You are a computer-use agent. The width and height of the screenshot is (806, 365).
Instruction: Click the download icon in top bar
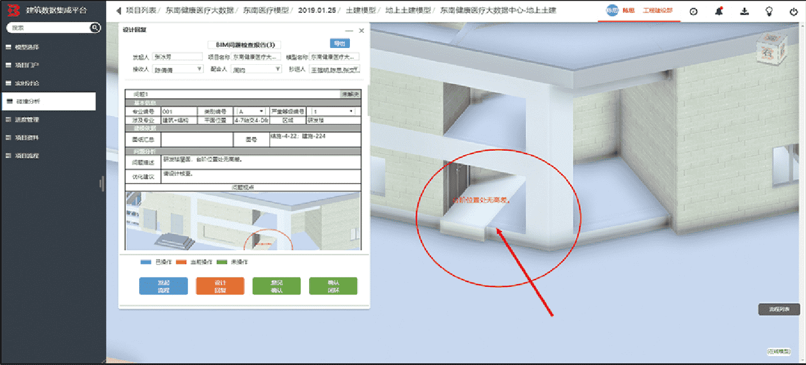[x=744, y=11]
